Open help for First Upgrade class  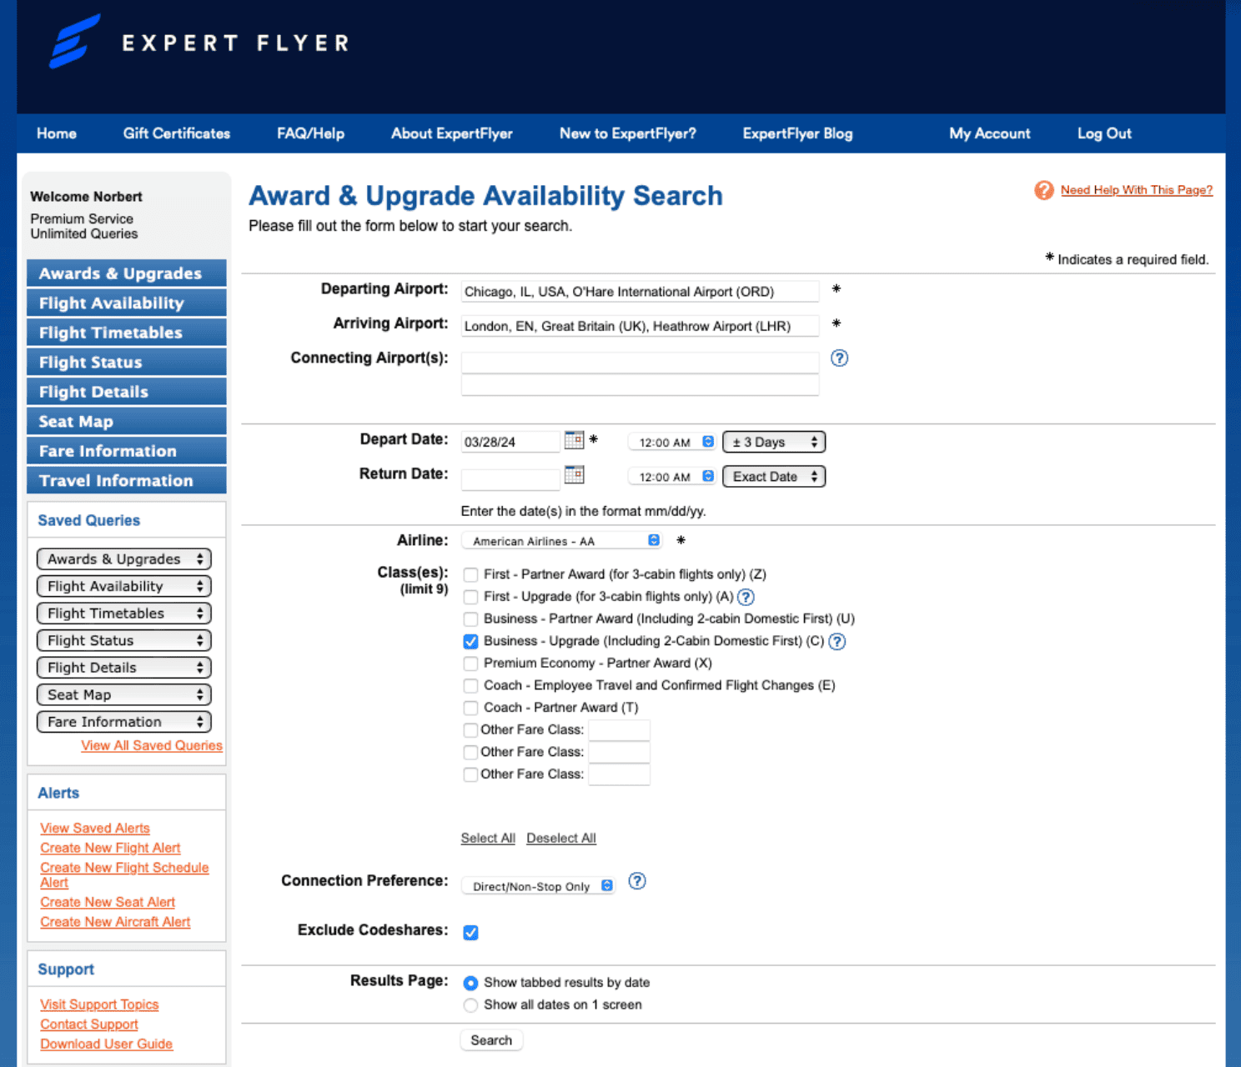point(746,597)
